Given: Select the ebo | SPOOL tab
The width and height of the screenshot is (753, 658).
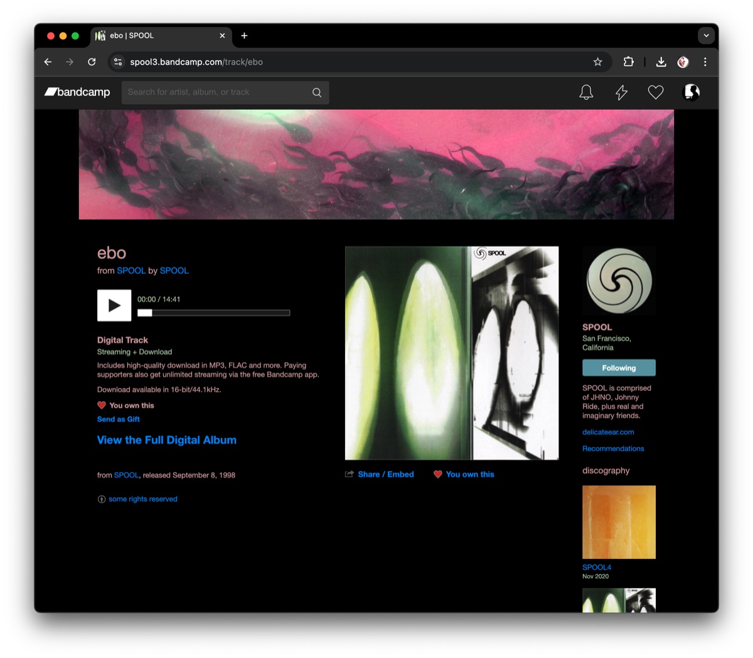Looking at the screenshot, I should click(x=161, y=36).
